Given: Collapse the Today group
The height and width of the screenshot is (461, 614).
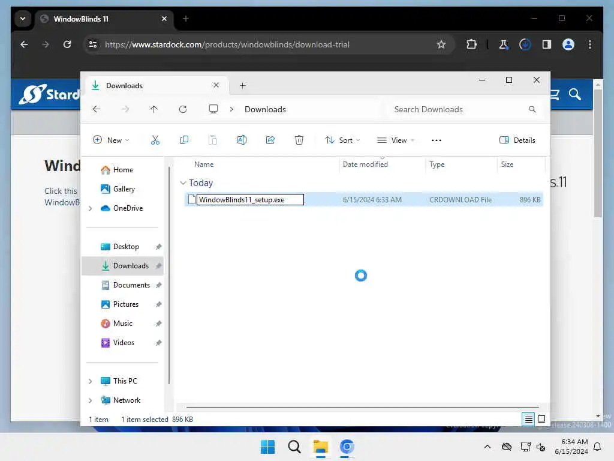Looking at the screenshot, I should click(x=183, y=183).
